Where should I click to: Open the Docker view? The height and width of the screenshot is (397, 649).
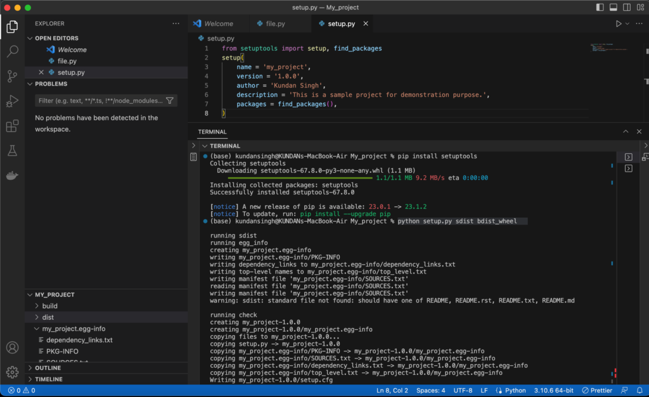[x=12, y=175]
